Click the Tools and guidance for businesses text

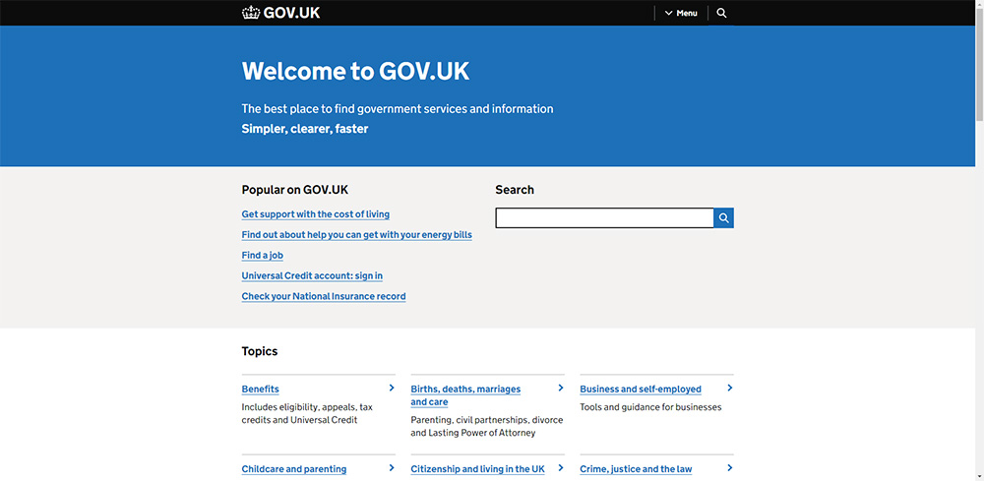(x=650, y=407)
